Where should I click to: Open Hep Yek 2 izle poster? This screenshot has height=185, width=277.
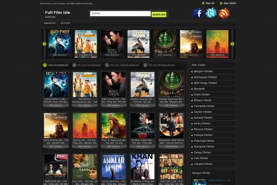171,167
